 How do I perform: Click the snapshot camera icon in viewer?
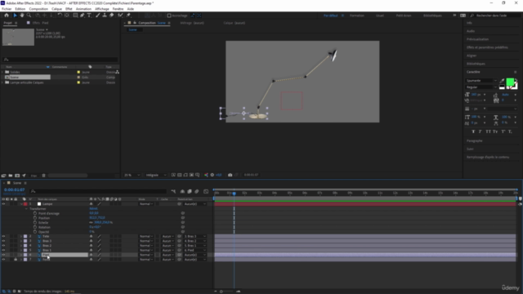(230, 175)
